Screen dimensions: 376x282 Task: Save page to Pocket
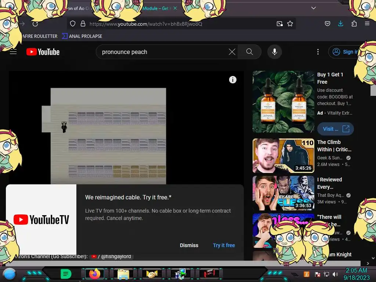pyautogui.click(x=327, y=23)
